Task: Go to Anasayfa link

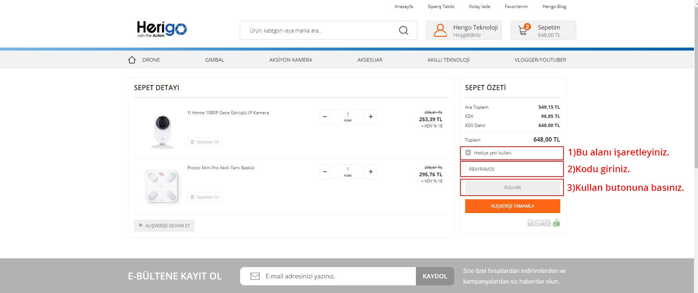Action: (403, 7)
